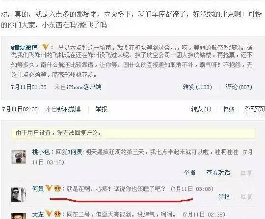Screen dimensions: 265x219
Task: Click the crown membership icon next to 何炅
Action: click(57, 188)
